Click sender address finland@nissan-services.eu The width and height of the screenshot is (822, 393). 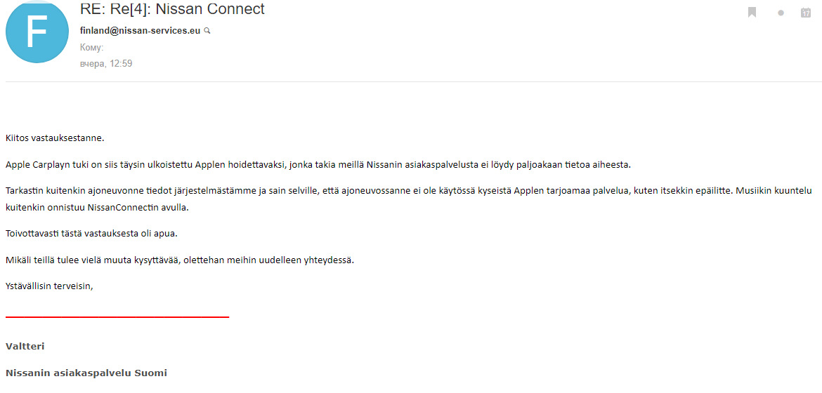pos(140,30)
